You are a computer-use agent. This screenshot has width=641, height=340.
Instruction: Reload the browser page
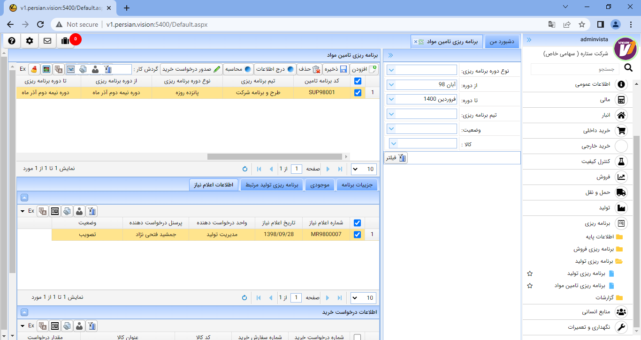click(40, 24)
